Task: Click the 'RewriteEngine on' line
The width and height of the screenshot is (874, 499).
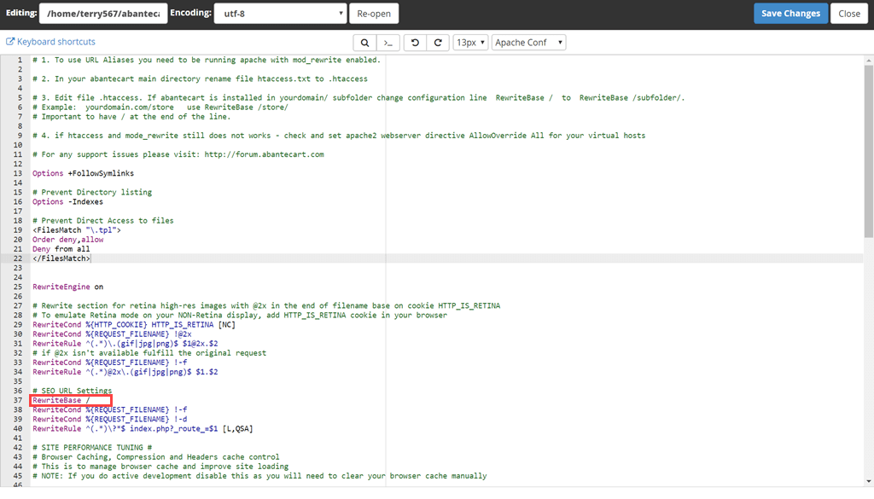Action: click(67, 287)
